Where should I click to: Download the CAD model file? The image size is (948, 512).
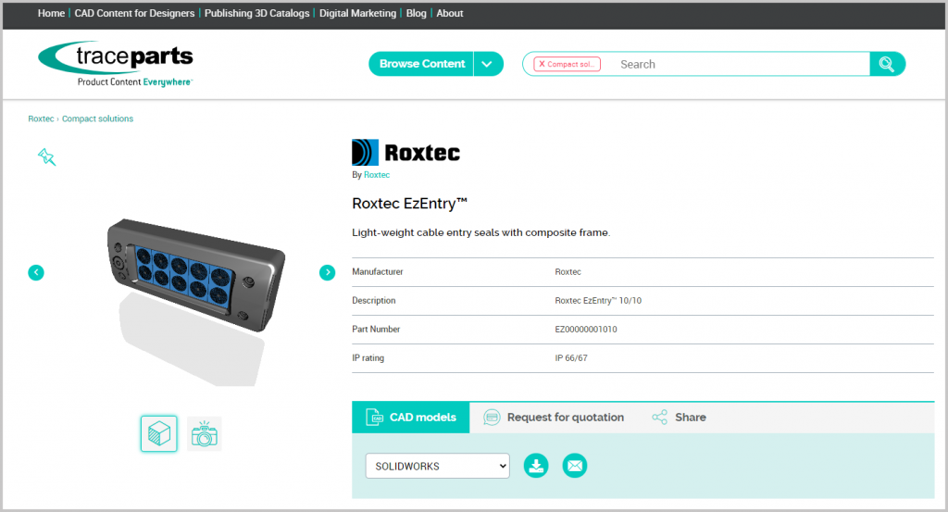click(536, 466)
